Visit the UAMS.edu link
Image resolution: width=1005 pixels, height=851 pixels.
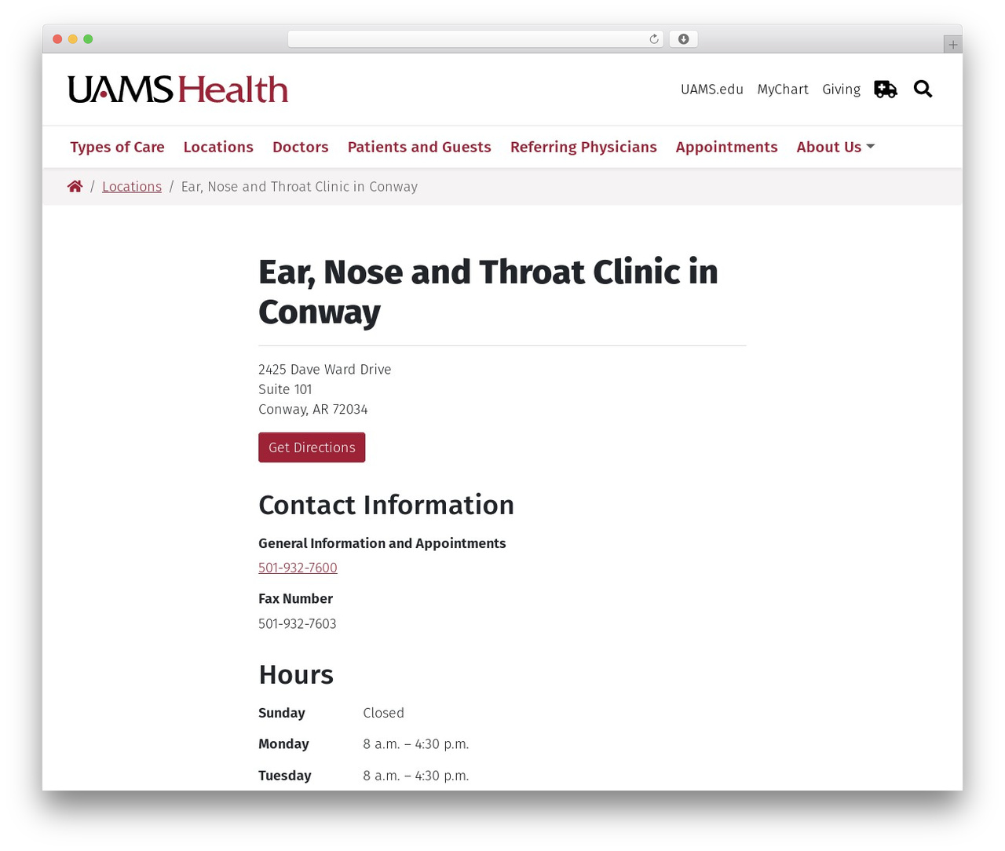(712, 89)
